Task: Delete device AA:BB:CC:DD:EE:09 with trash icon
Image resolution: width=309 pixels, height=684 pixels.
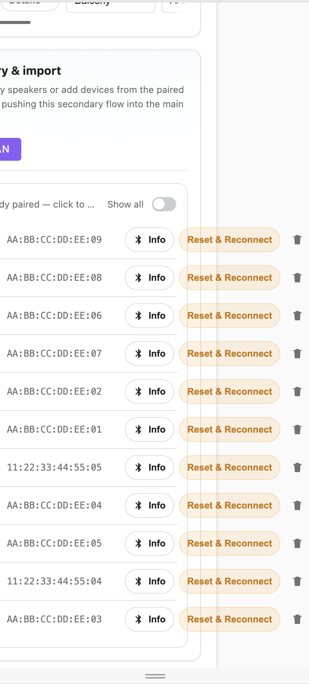Action: (x=297, y=240)
